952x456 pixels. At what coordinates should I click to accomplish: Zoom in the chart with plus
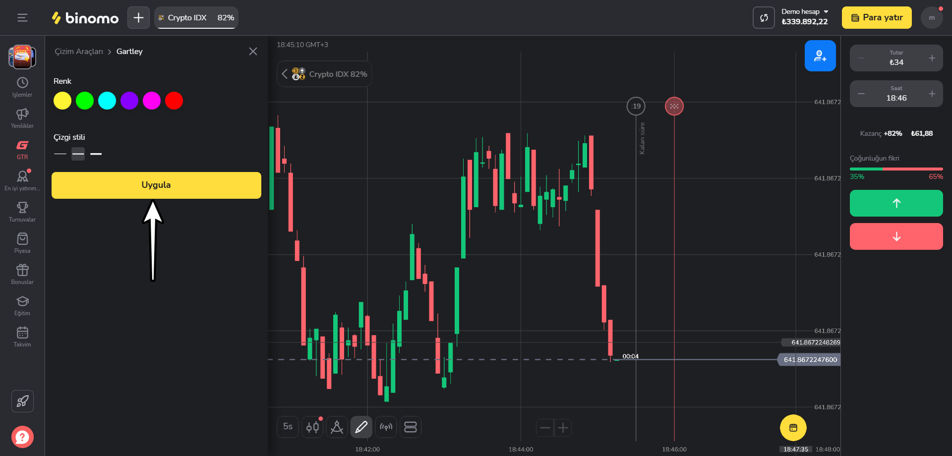563,428
